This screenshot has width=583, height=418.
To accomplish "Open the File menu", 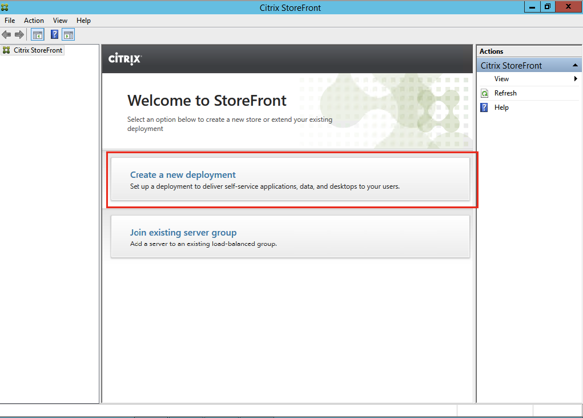I will click(10, 21).
